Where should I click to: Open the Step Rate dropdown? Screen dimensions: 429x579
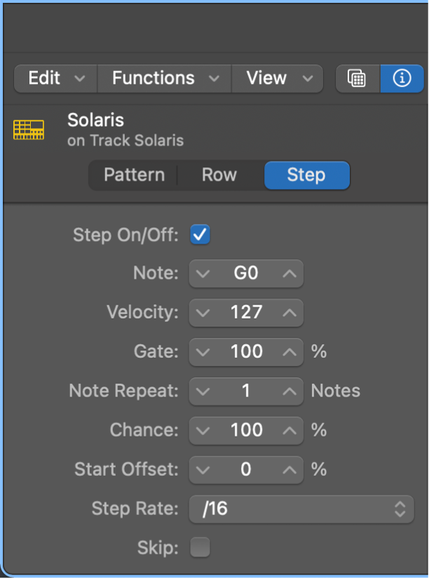[x=299, y=509]
